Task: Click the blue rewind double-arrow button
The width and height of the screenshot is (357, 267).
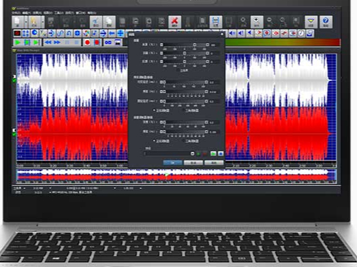Action: coord(48,42)
